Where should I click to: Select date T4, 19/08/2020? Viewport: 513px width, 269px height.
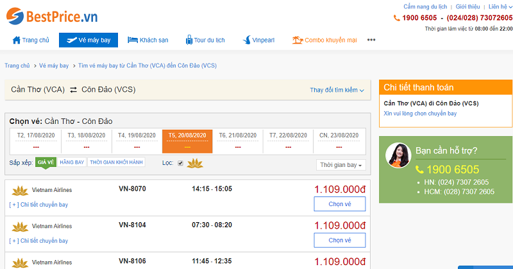click(137, 141)
